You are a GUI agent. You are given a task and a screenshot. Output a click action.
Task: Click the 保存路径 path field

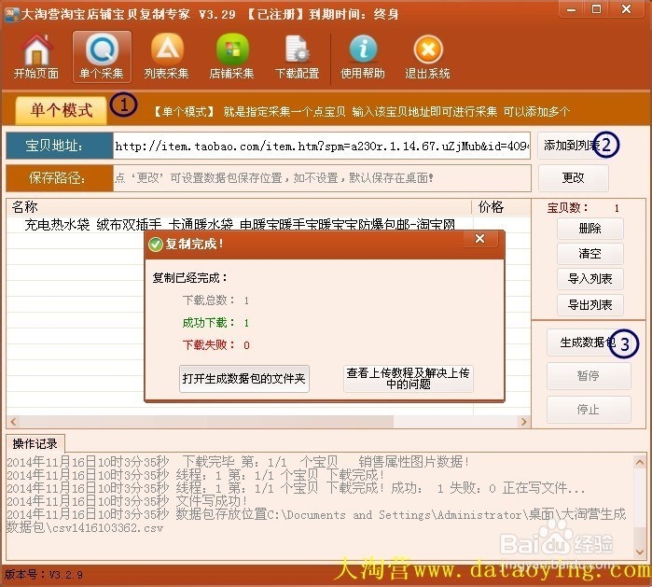coord(322,178)
